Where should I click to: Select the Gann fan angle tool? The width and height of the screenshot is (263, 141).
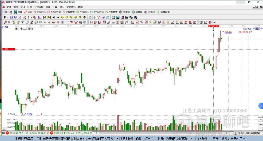coord(96,22)
